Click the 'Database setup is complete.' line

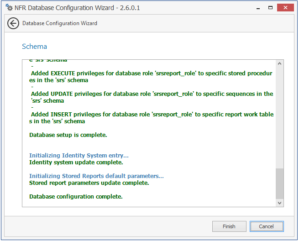click(68, 135)
